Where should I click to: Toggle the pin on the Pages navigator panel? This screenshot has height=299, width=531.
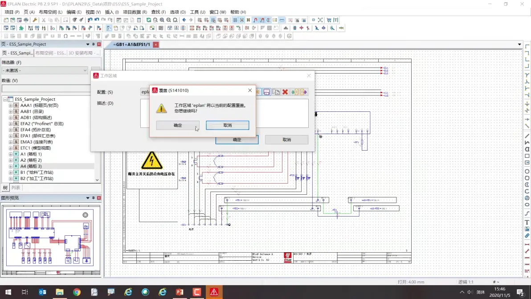point(94,45)
